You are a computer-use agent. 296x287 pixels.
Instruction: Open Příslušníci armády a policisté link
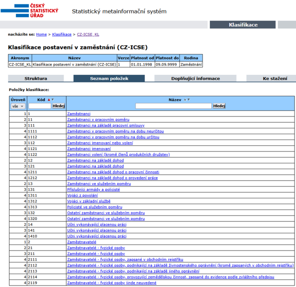click(x=93, y=190)
